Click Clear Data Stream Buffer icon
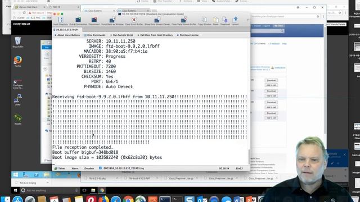The image size is (360, 202). pyautogui.click(x=184, y=21)
